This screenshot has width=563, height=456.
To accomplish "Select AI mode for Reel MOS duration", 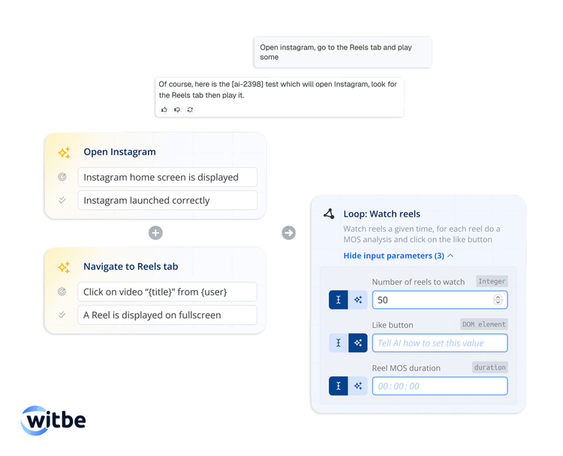I will tap(357, 385).
